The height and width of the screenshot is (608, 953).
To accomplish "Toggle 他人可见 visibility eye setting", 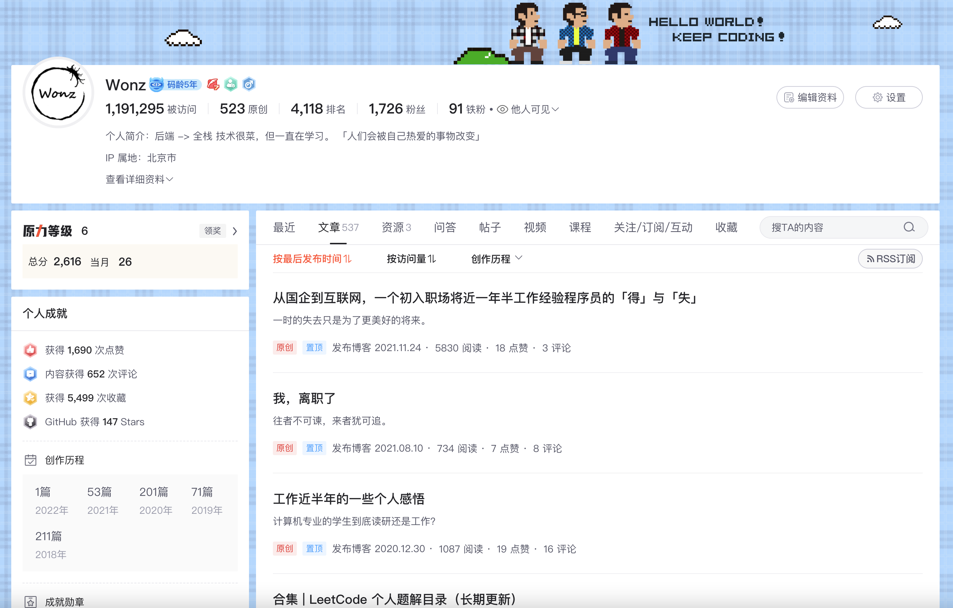I will coord(528,109).
